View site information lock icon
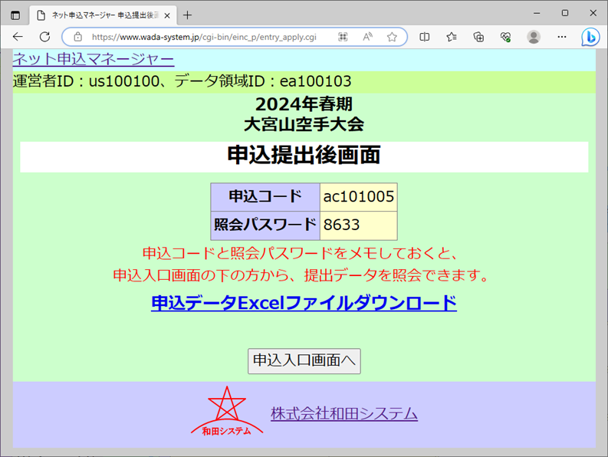 pos(78,37)
